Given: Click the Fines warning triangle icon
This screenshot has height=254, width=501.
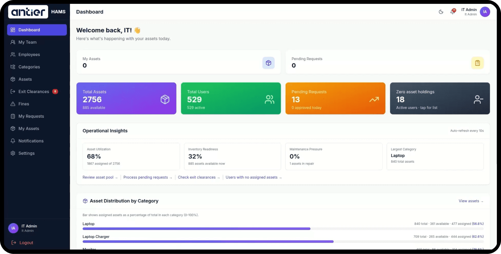Looking at the screenshot, I should (x=13, y=104).
